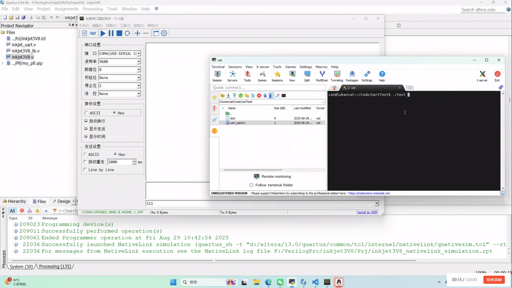Screen dimensions: 512x288
Task: Click the Serial to WiFi link
Action: pos(367,212)
